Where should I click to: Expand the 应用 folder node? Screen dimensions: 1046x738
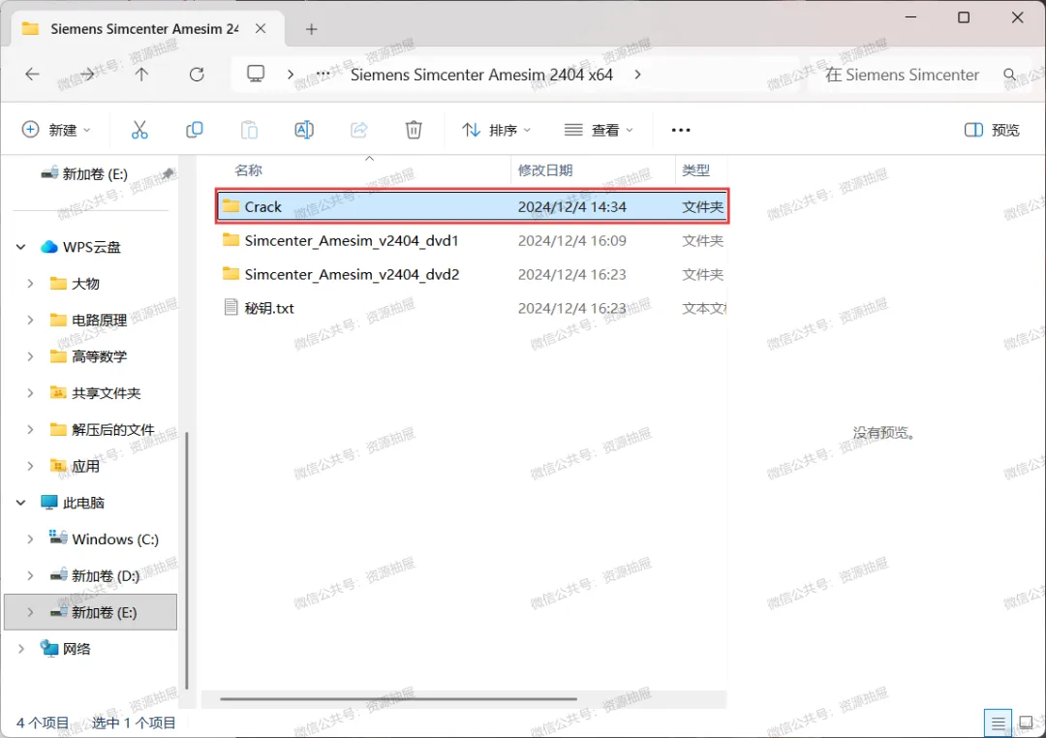(30, 466)
